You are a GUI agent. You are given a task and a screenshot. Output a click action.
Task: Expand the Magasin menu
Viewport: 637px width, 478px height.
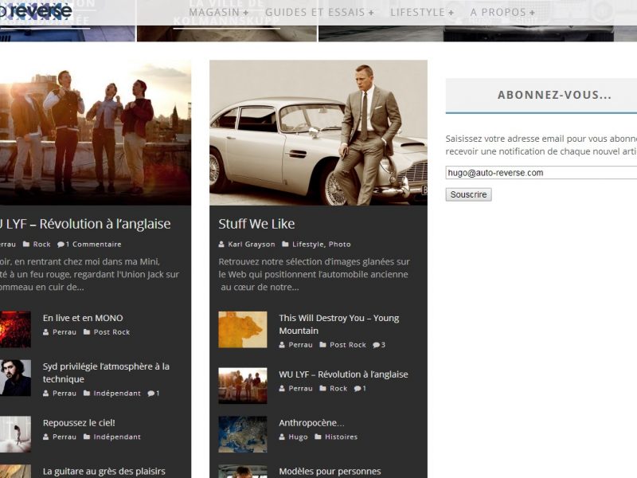(218, 13)
